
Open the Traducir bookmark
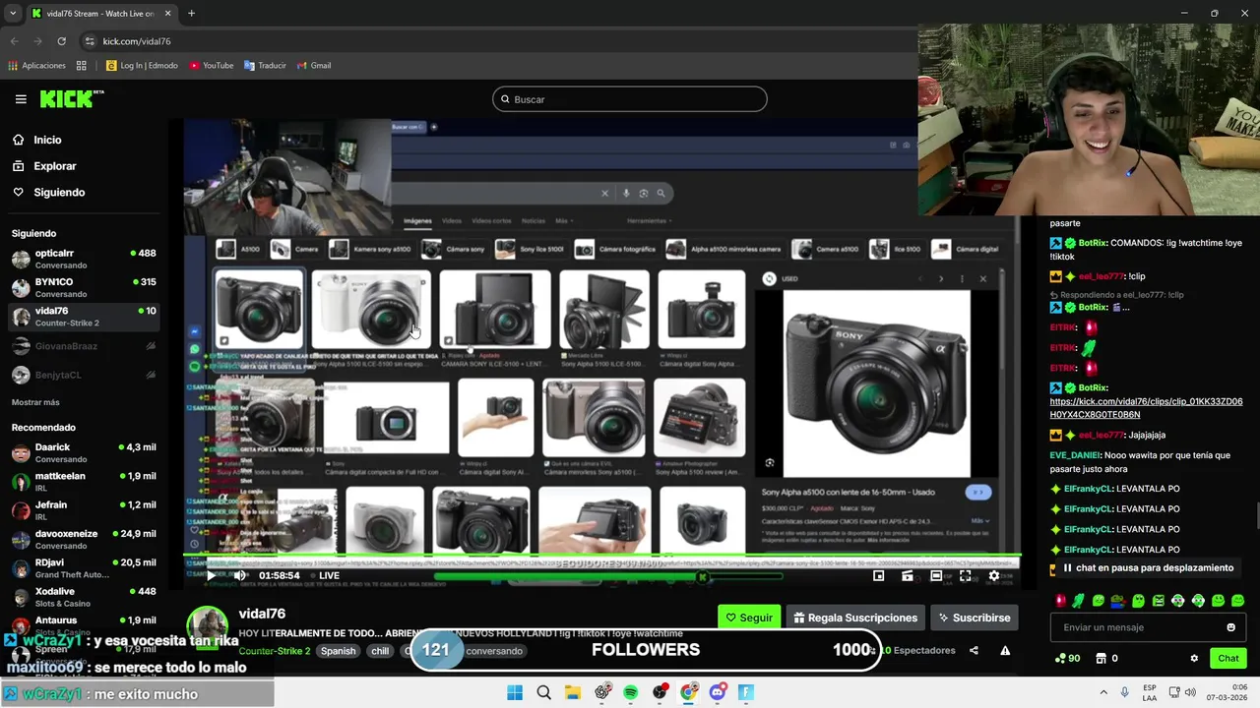click(265, 66)
